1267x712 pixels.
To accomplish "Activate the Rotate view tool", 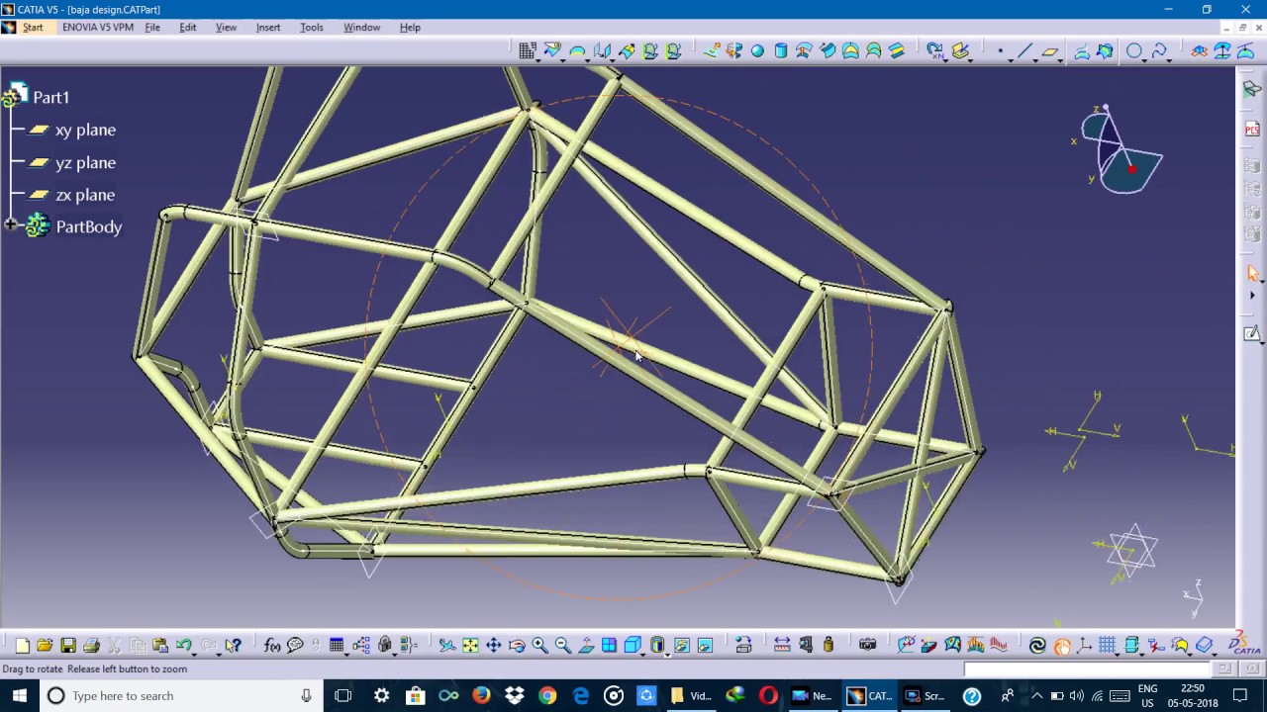I will coord(517,646).
